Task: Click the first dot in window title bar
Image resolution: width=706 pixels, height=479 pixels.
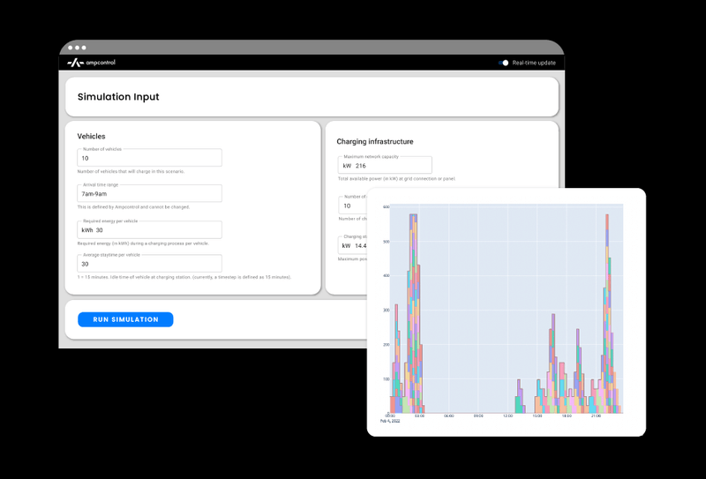Action: 71,48
